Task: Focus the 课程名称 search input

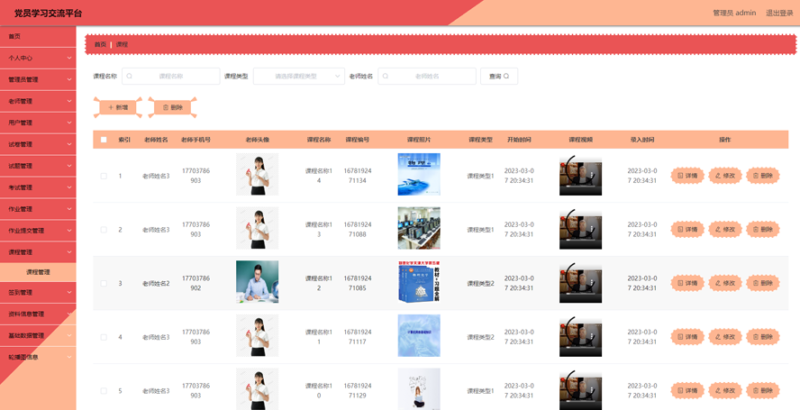Action: coord(171,76)
